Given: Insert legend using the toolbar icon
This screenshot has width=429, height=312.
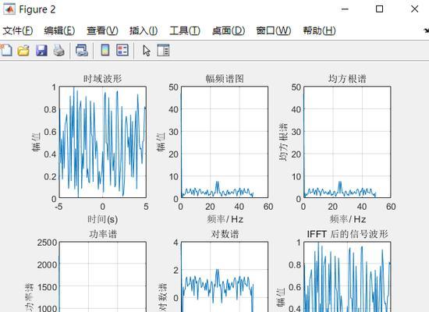Looking at the screenshot, I should tap(122, 51).
